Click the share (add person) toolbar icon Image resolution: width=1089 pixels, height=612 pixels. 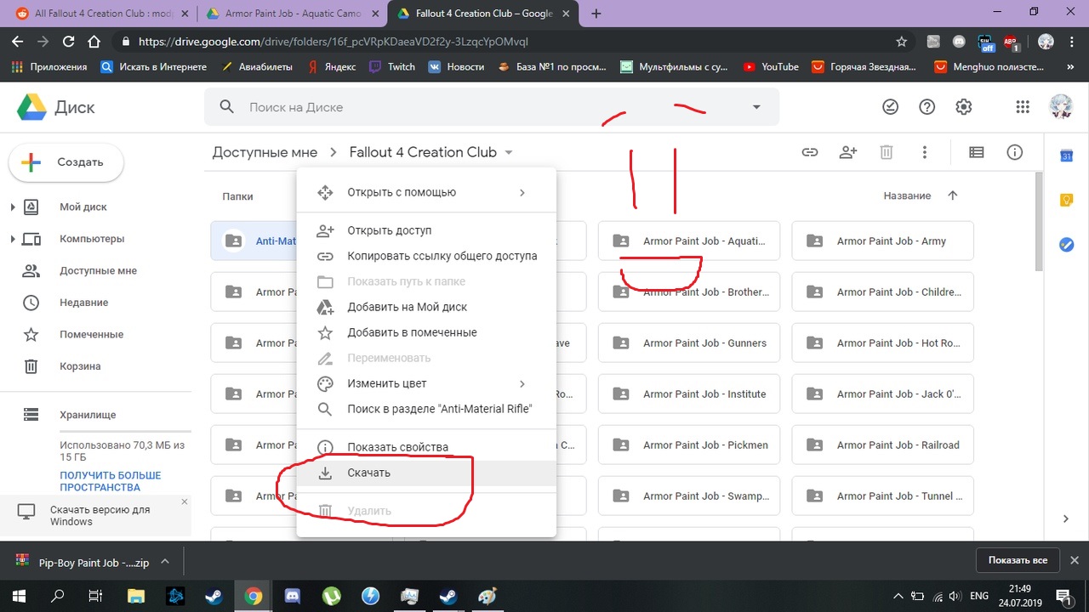848,152
